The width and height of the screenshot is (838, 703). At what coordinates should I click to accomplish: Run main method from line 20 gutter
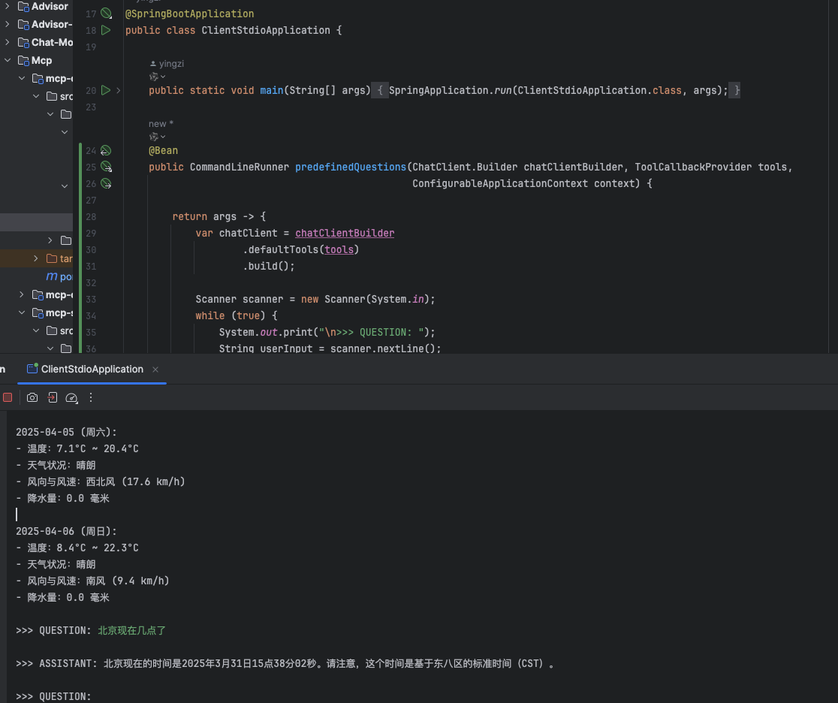[x=106, y=90]
